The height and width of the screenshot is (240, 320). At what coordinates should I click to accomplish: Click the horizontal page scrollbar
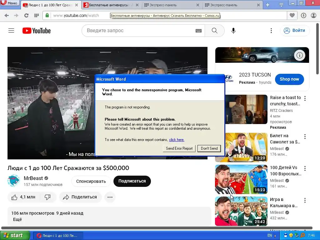(157, 228)
